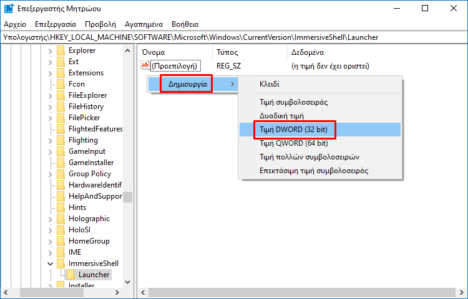
Task: Click the FilePicker folder icon
Action: pos(61,118)
